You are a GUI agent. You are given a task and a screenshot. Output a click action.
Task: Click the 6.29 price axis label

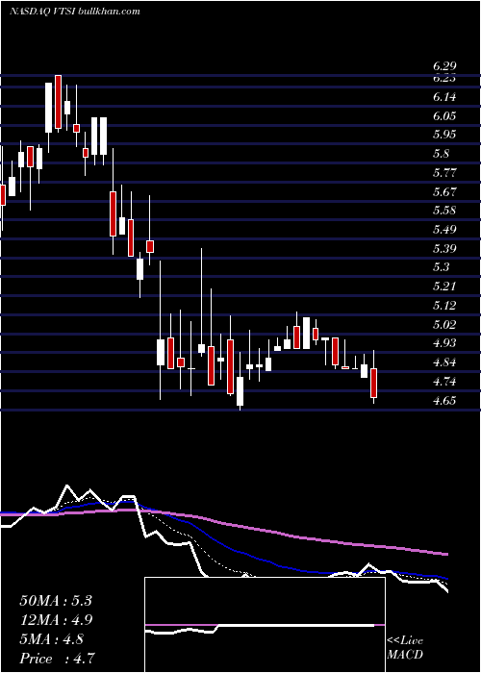tap(444, 66)
